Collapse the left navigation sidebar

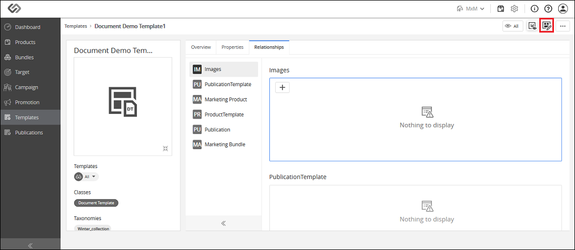(x=31, y=245)
